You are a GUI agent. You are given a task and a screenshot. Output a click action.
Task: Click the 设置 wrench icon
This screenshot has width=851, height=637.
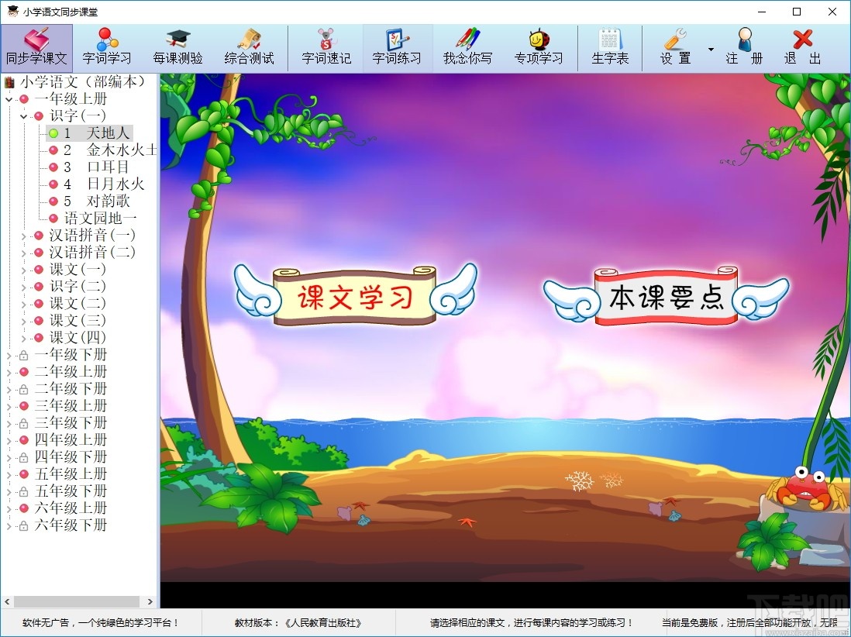[675, 46]
